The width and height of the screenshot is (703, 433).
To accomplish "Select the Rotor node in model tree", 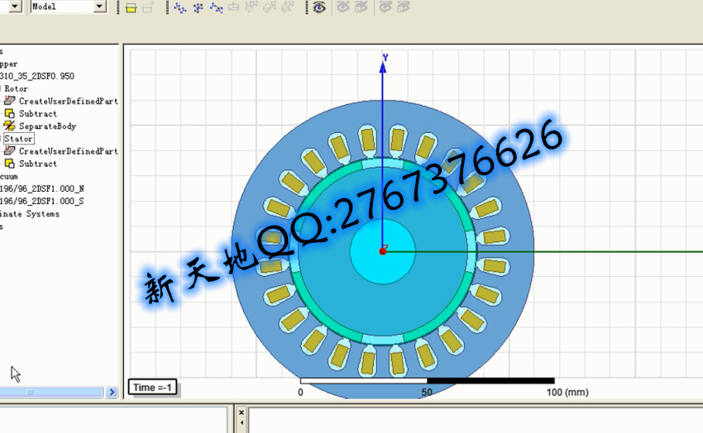I will [17, 88].
